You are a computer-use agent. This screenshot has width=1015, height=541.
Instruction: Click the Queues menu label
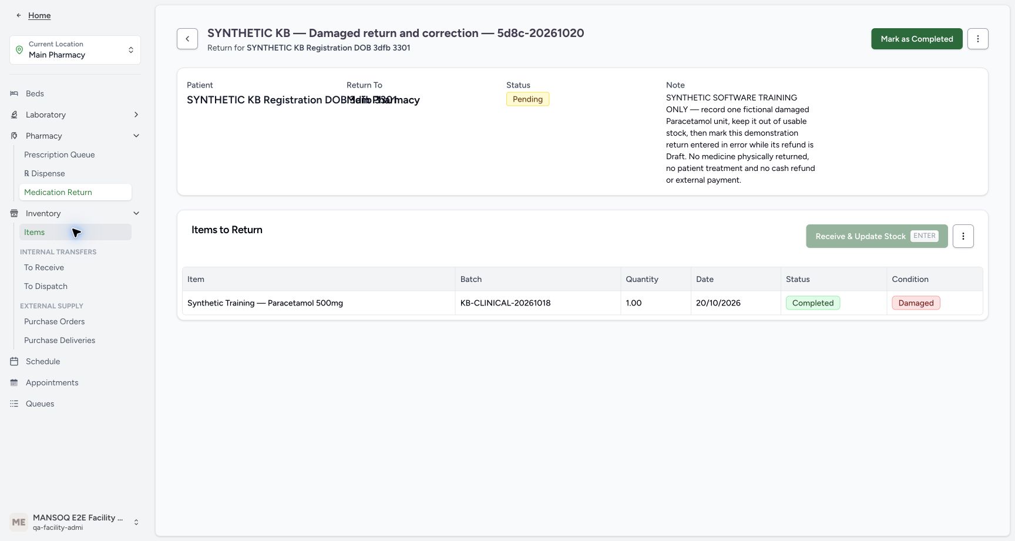[40, 404]
